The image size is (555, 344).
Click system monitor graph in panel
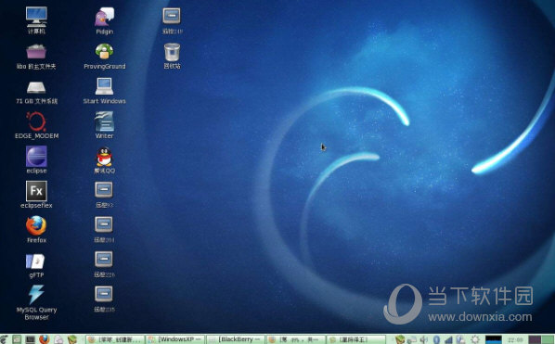click(x=494, y=339)
